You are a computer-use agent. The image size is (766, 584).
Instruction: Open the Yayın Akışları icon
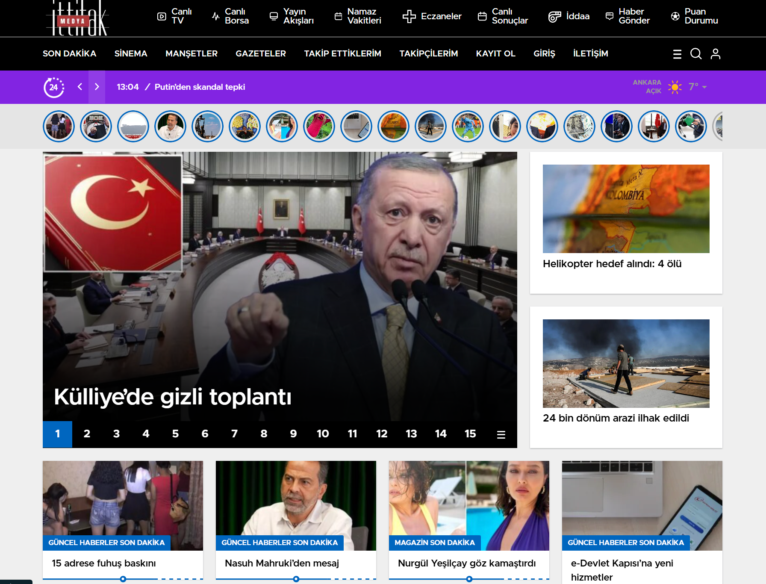click(274, 16)
